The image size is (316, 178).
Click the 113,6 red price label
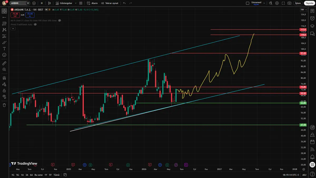[303, 30]
